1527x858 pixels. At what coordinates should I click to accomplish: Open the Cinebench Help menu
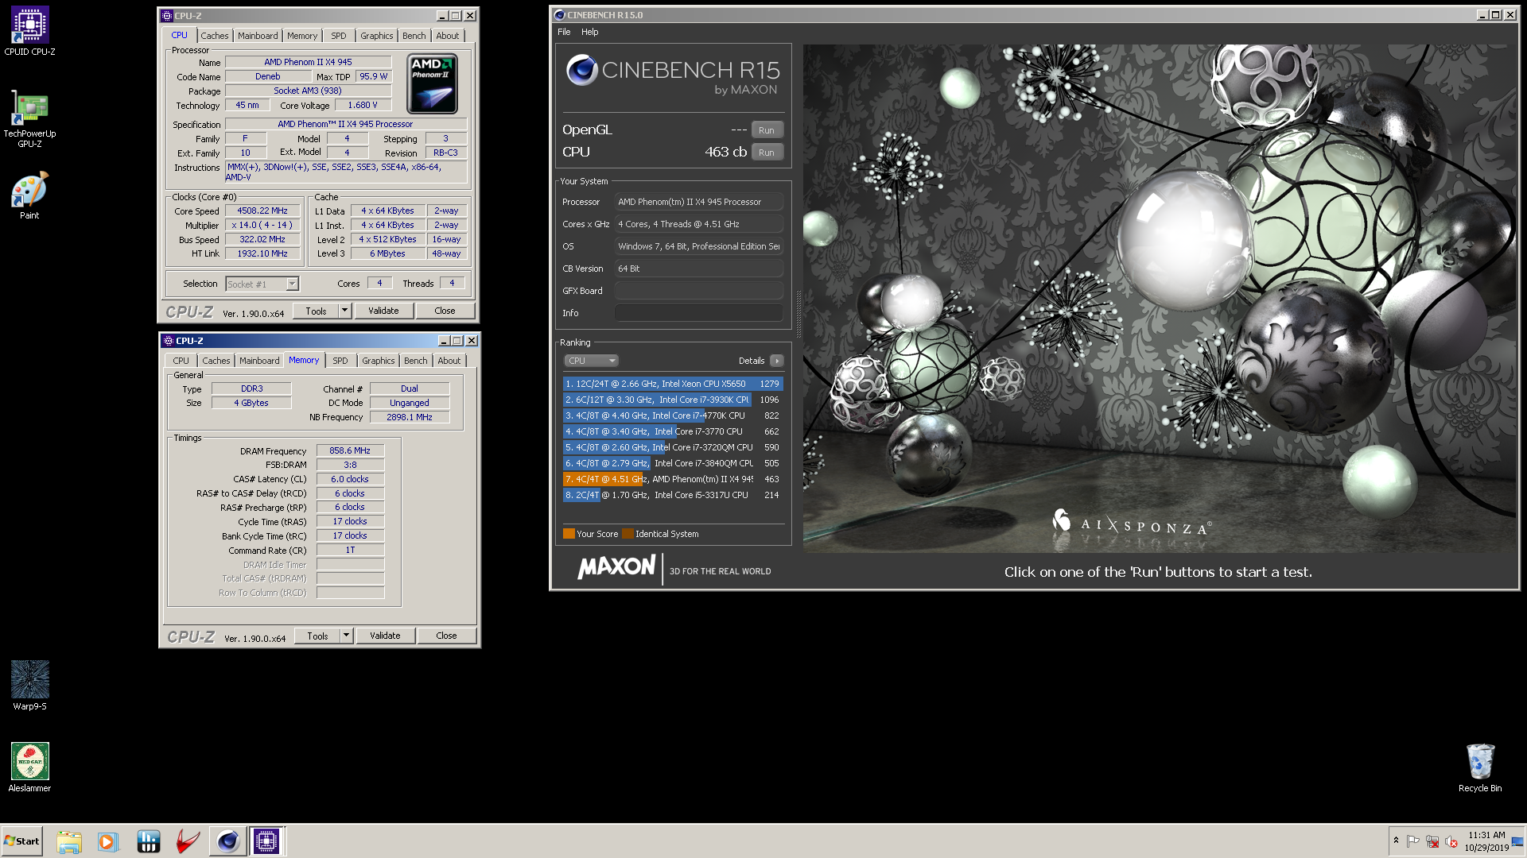click(589, 32)
